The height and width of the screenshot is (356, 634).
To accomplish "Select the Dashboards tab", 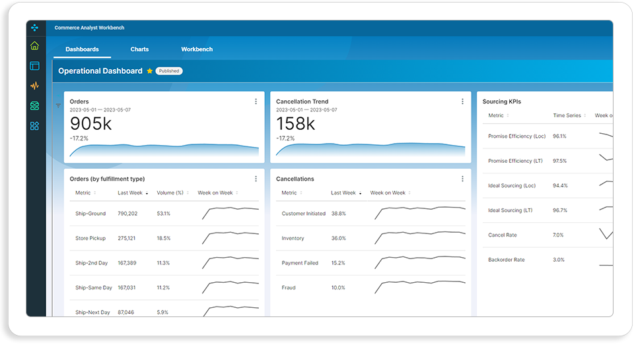I will coord(82,49).
